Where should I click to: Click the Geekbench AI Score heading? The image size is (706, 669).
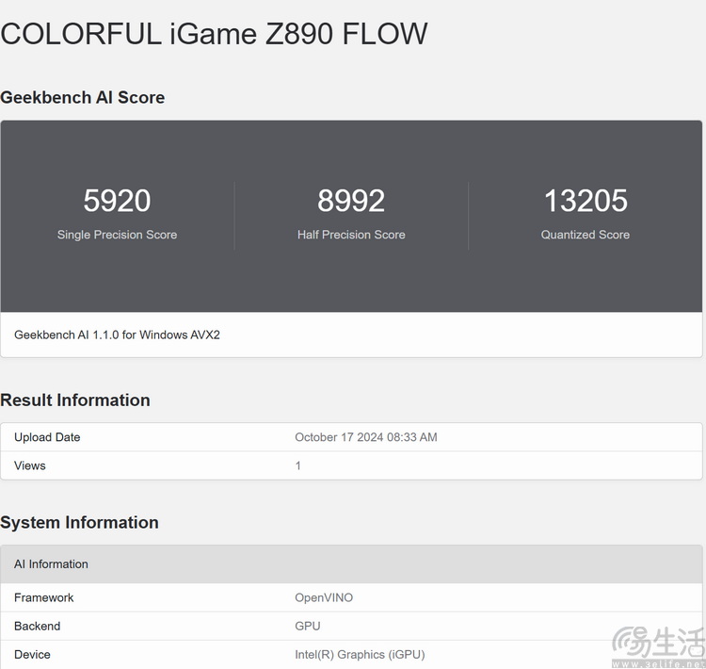coord(83,97)
